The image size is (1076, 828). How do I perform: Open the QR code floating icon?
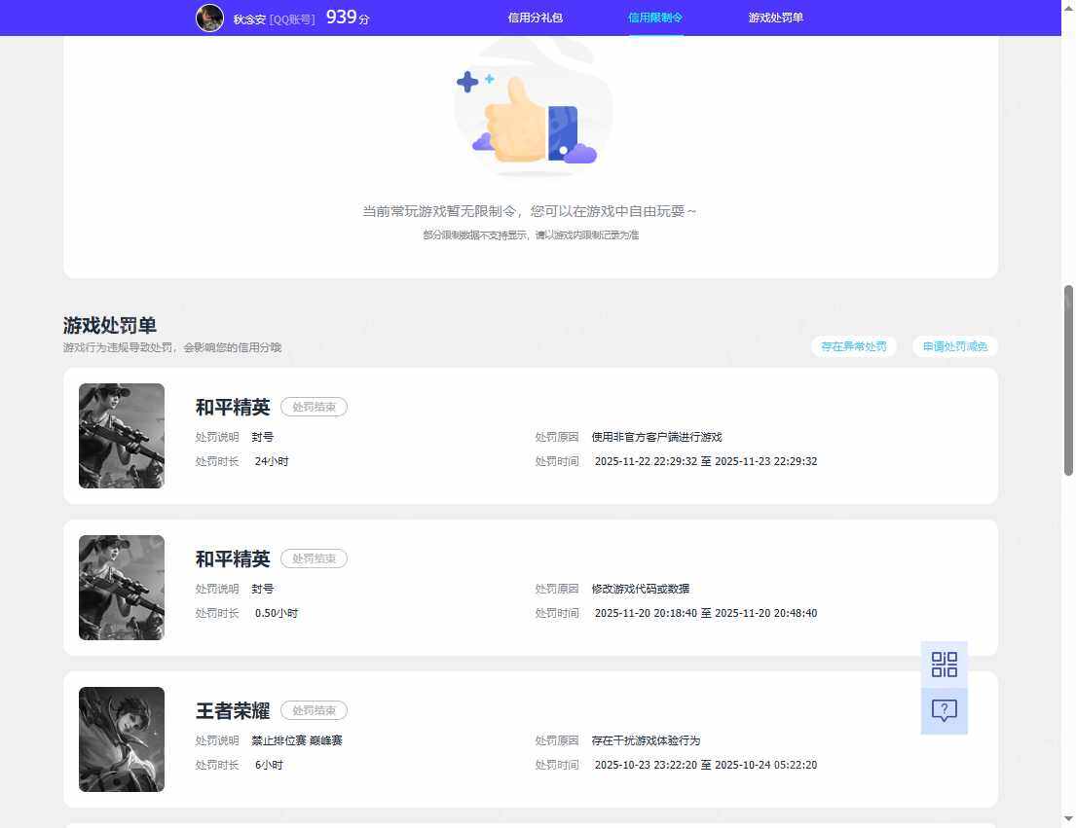945,665
